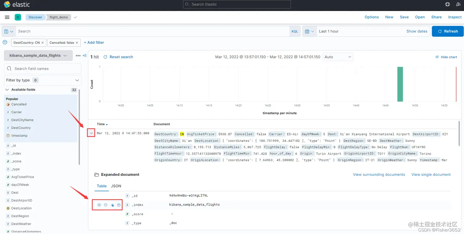Collapse the field sidebar arrow icon
The width and height of the screenshot is (464, 234).
pyautogui.click(x=85, y=55)
